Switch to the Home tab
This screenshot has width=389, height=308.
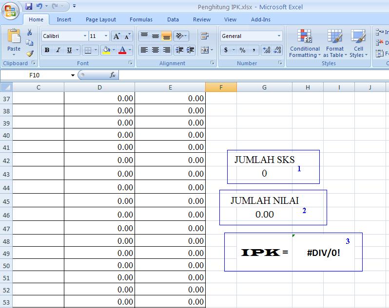(x=36, y=19)
